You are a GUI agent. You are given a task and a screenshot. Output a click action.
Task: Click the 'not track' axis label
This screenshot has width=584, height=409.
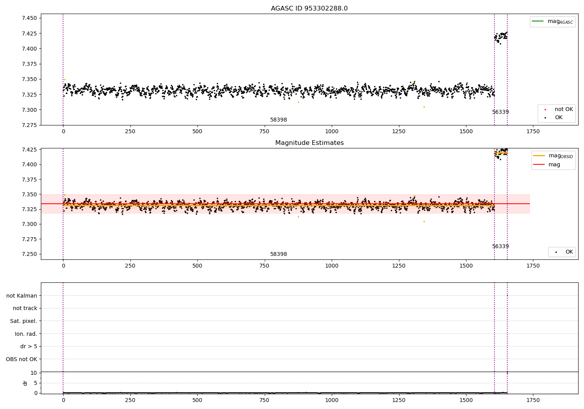25,309
